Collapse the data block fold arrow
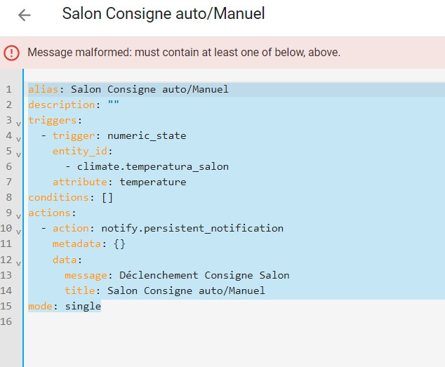445x367 pixels. tap(18, 264)
